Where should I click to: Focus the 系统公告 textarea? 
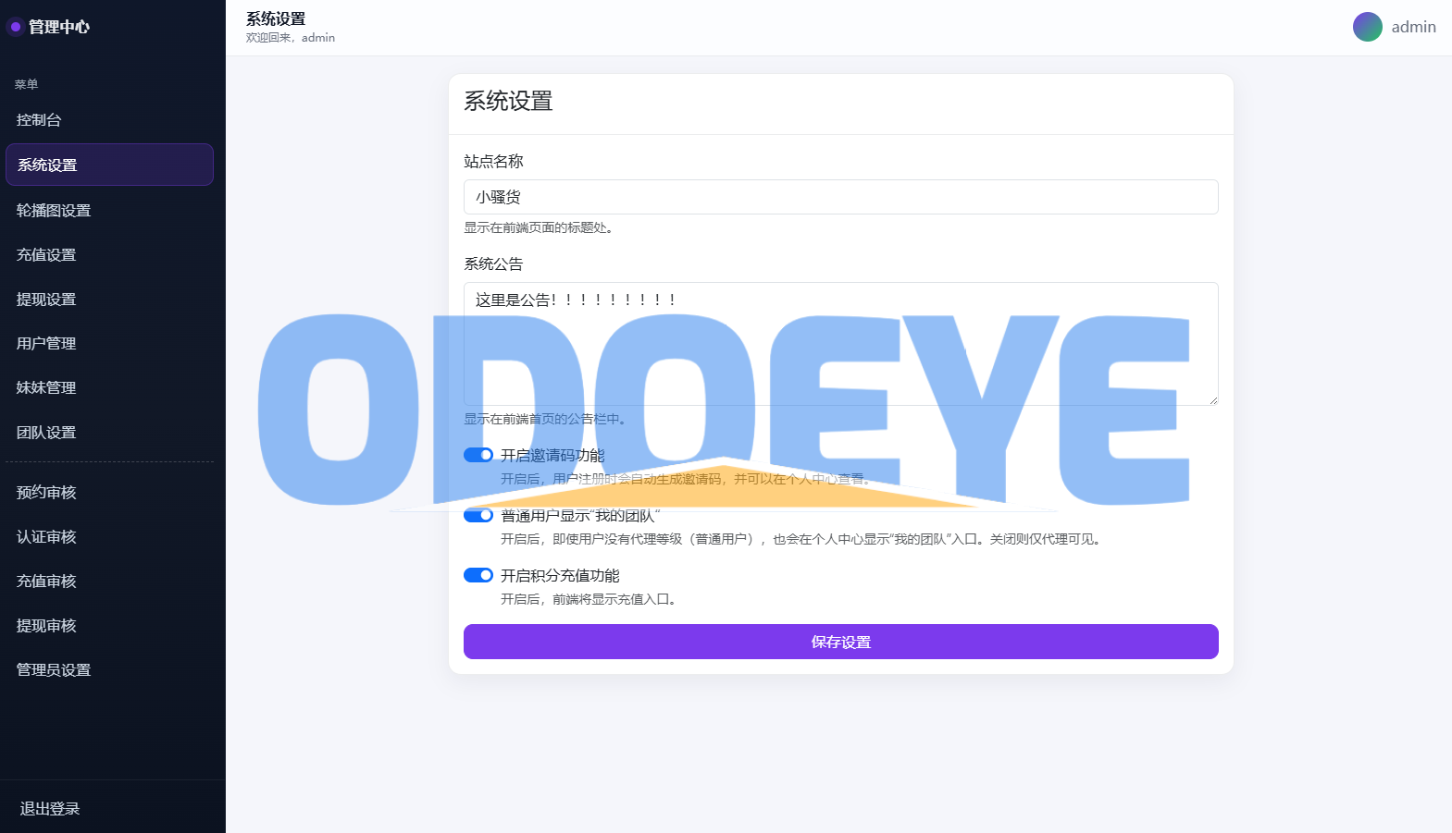click(840, 344)
